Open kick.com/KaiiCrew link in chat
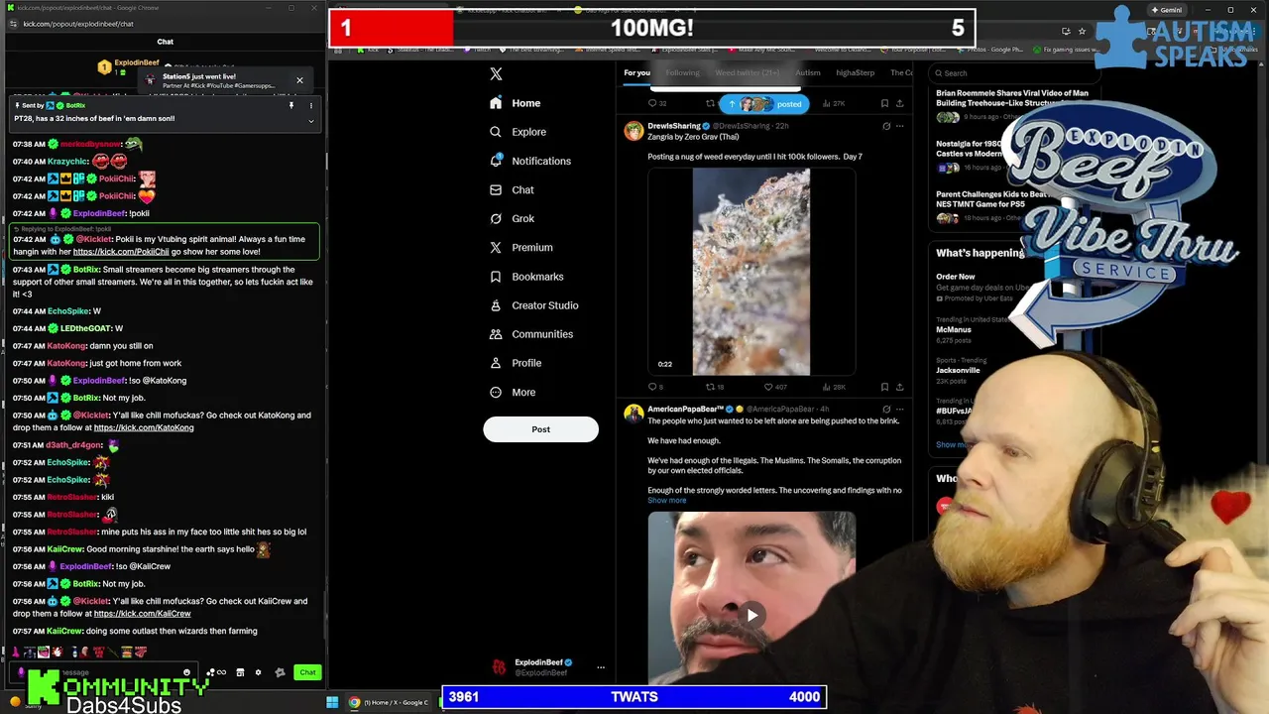Screen dimensions: 1269x714 pos(142,613)
